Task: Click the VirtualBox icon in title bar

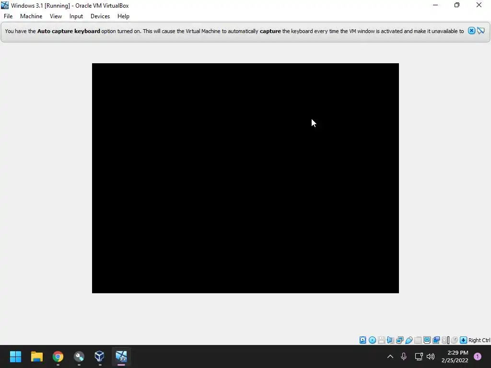Action: 5,5
